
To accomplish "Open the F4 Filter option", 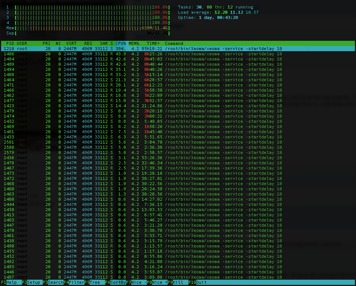I will point(74,282).
